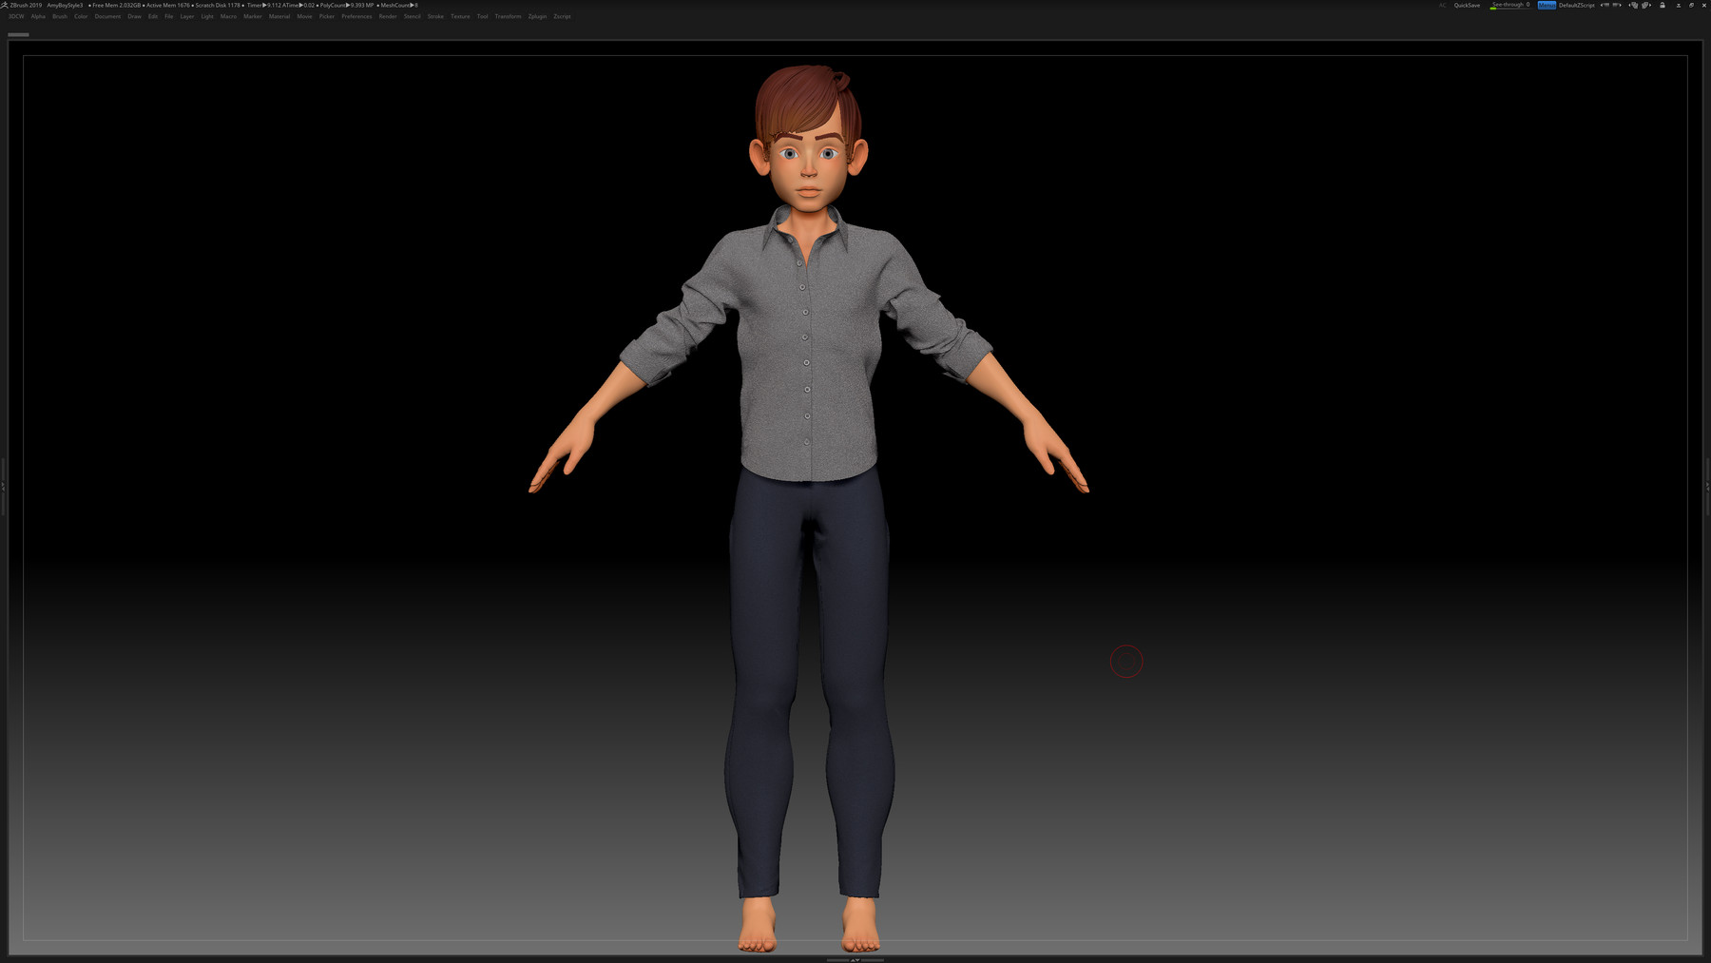Screen dimensions: 1711x963
Task: Click the DefaultZScript button
Action: point(1577,5)
